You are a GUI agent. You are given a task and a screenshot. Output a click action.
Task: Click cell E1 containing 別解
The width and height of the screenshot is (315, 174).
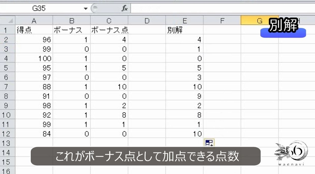185,30
